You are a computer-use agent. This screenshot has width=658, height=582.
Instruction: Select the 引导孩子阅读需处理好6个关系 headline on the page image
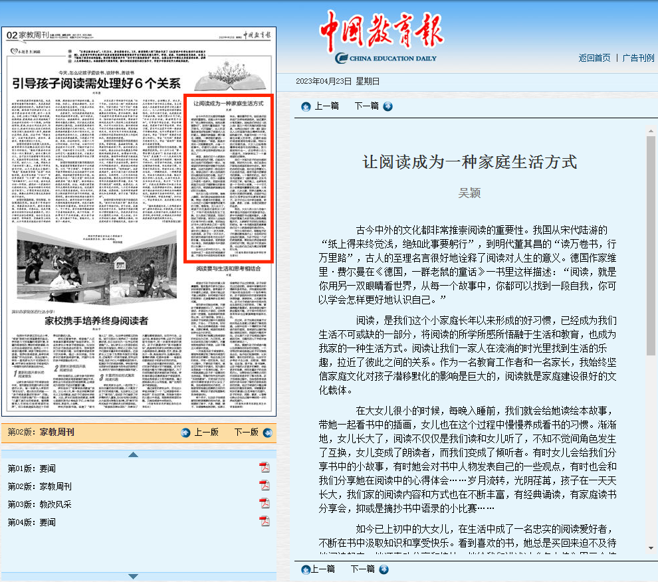pyautogui.click(x=96, y=83)
